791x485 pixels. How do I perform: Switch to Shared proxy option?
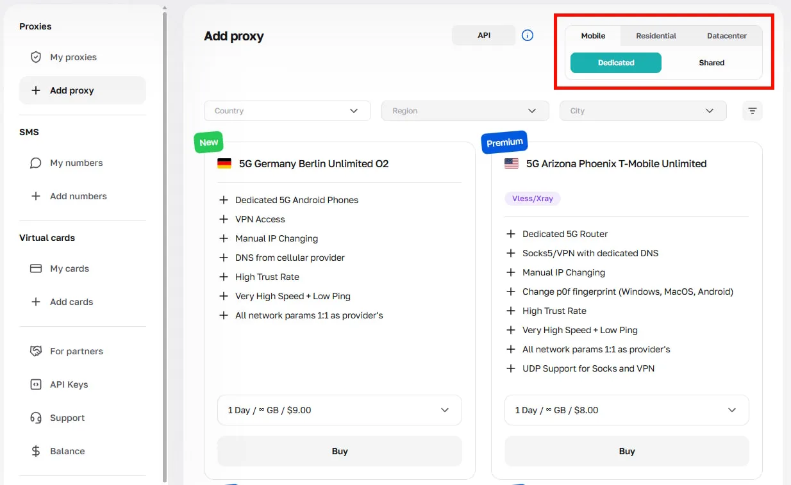click(712, 63)
